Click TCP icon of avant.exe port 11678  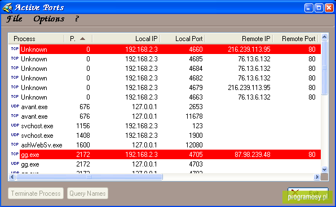coord(15,116)
